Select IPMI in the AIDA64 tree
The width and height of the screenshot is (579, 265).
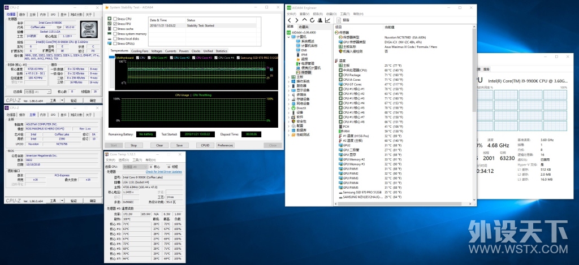[302, 55]
